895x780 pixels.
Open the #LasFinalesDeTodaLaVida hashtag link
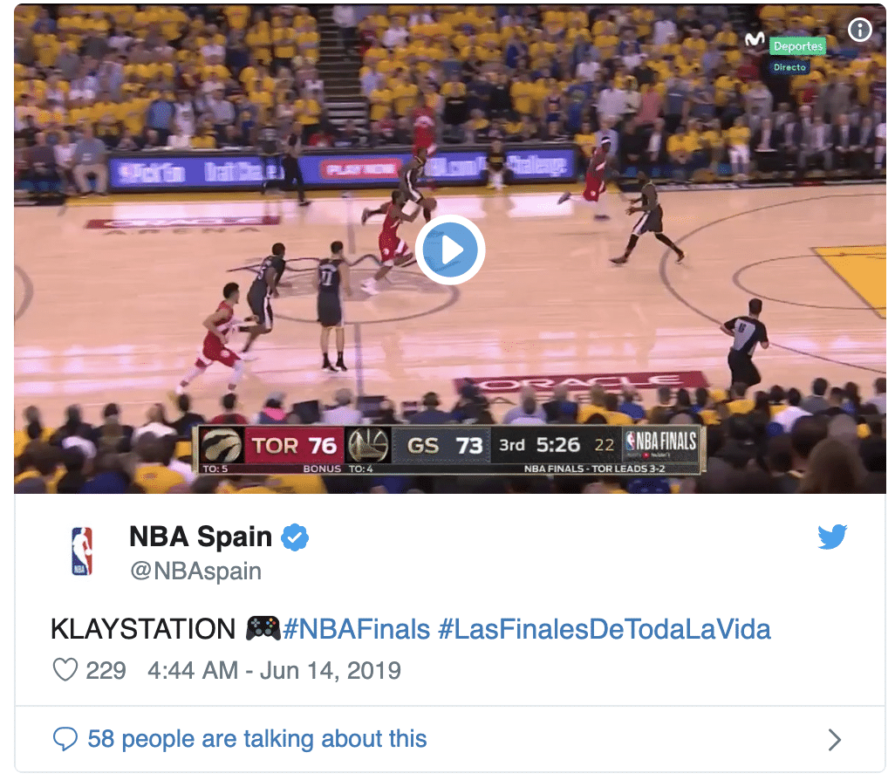point(605,629)
